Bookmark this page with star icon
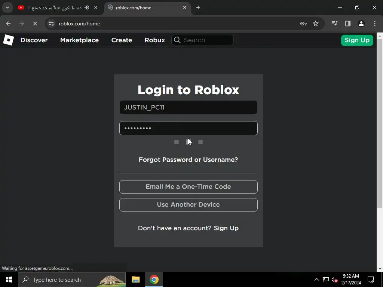383x287 pixels. [x=316, y=24]
